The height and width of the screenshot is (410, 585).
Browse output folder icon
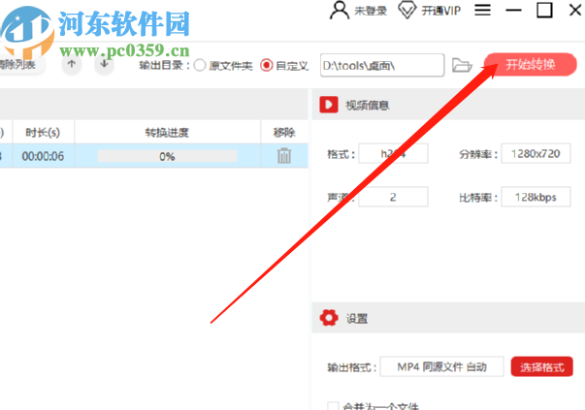(462, 66)
